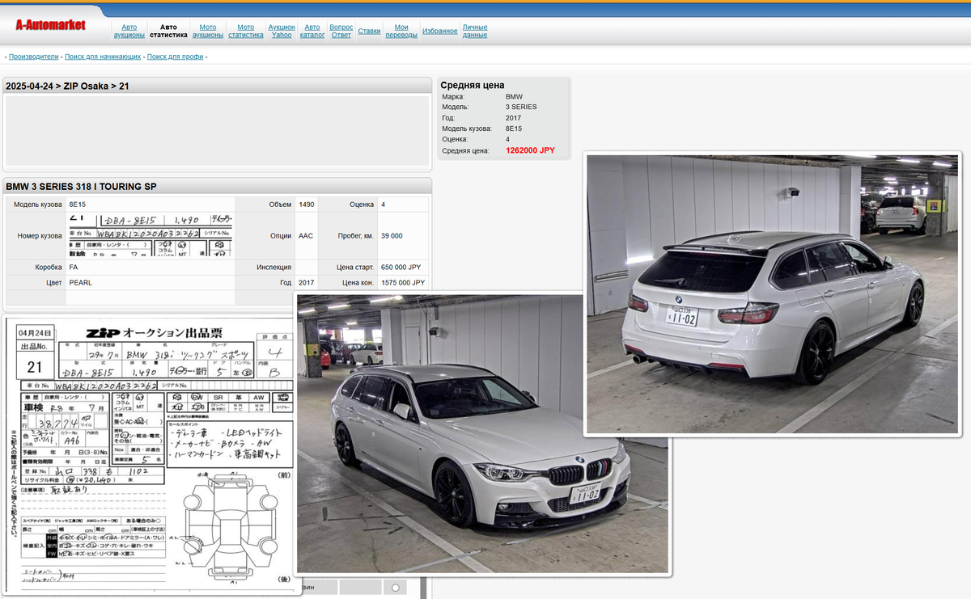Click the A-Automarket logo
Image resolution: width=971 pixels, height=599 pixels.
coord(51,25)
